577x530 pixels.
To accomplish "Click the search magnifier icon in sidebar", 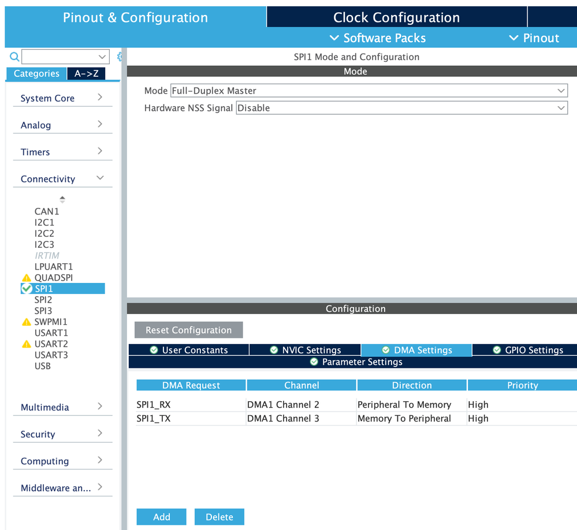I will pyautogui.click(x=14, y=57).
